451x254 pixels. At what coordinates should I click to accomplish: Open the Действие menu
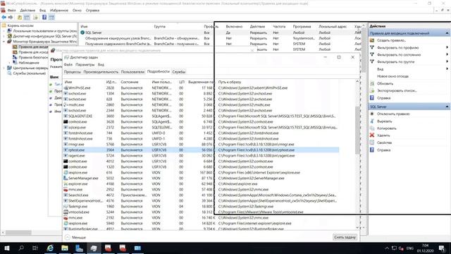[27, 11]
